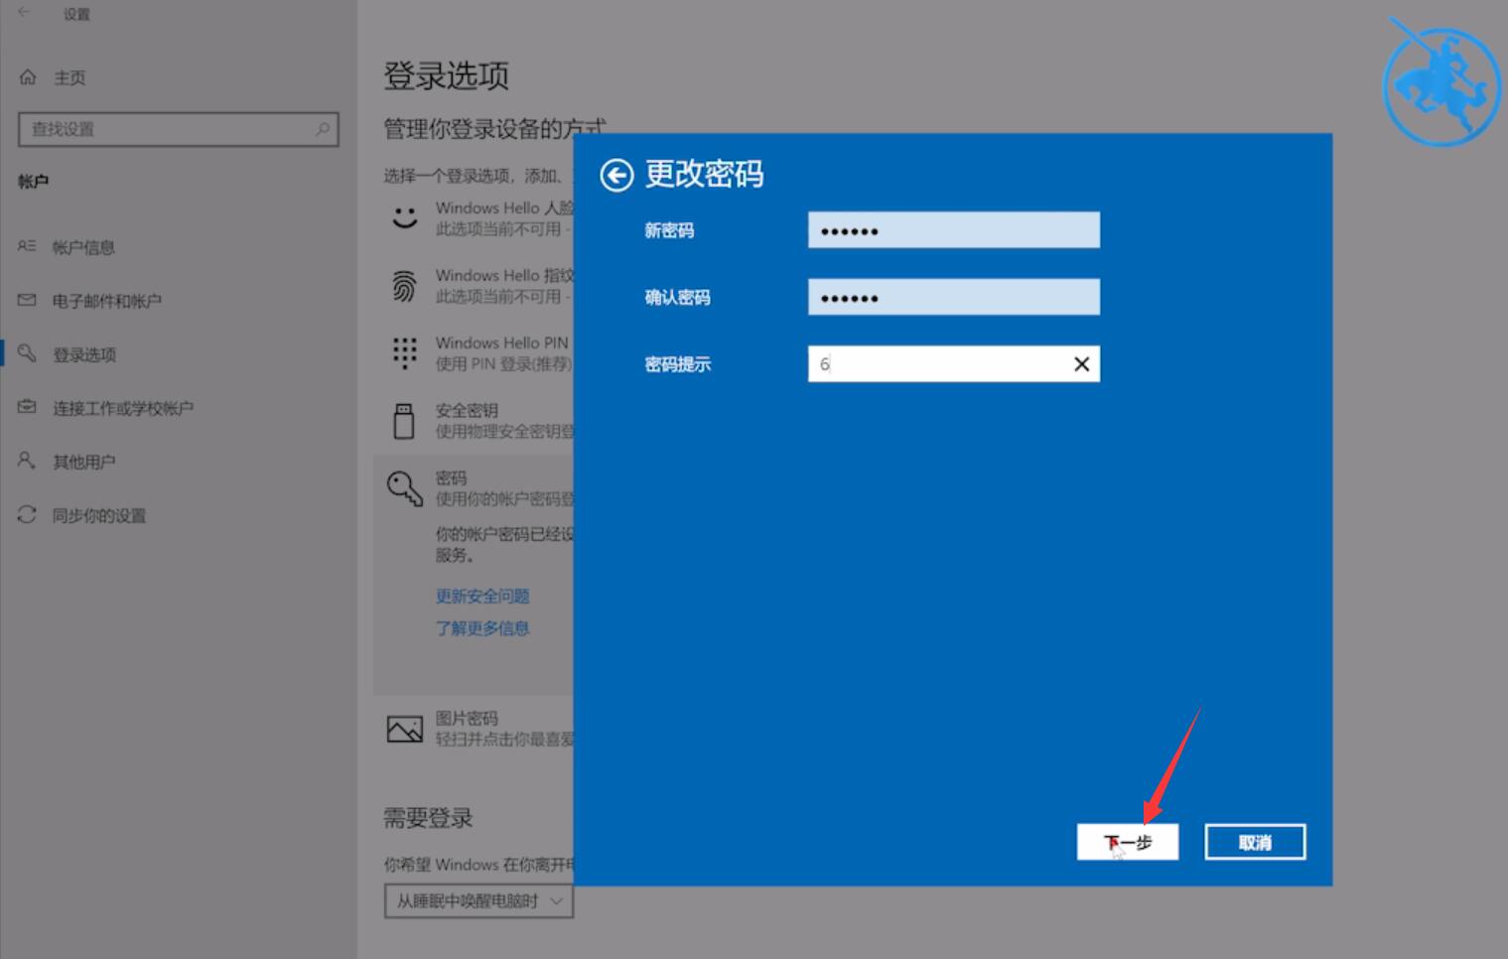Click the home icon beside 主页
Viewport: 1508px width, 959px height.
(x=28, y=77)
